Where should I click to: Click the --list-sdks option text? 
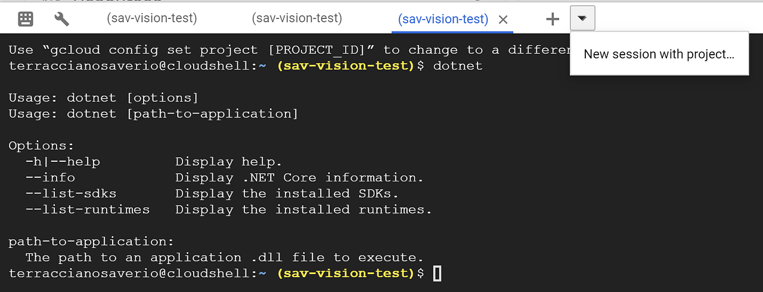tap(70, 193)
